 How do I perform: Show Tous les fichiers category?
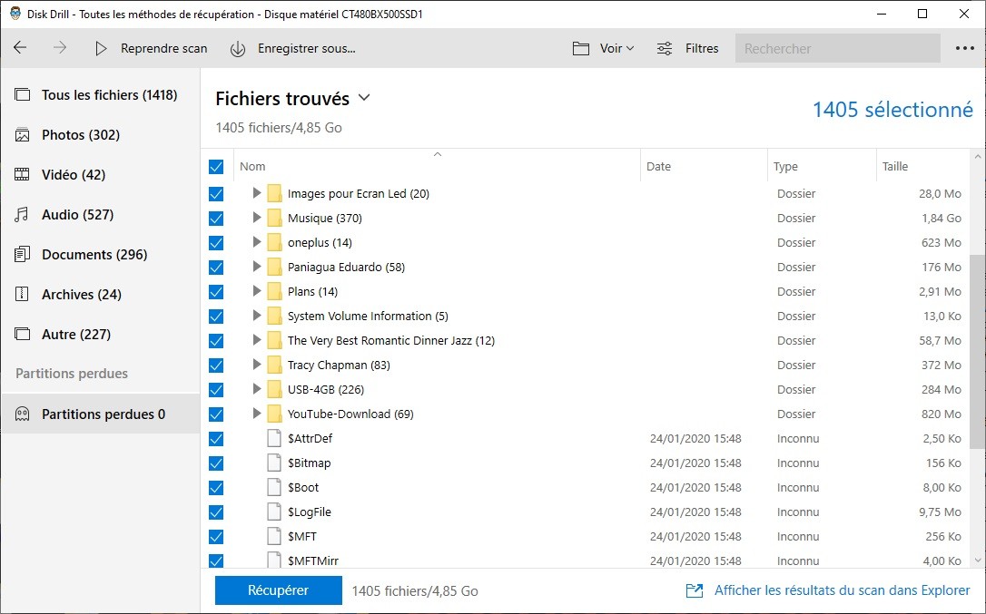coord(109,95)
